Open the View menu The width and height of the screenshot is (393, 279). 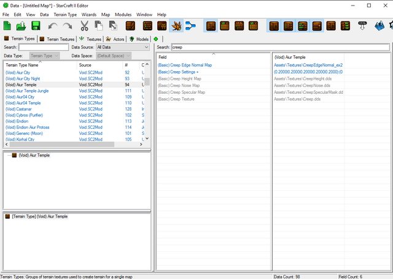click(31, 15)
